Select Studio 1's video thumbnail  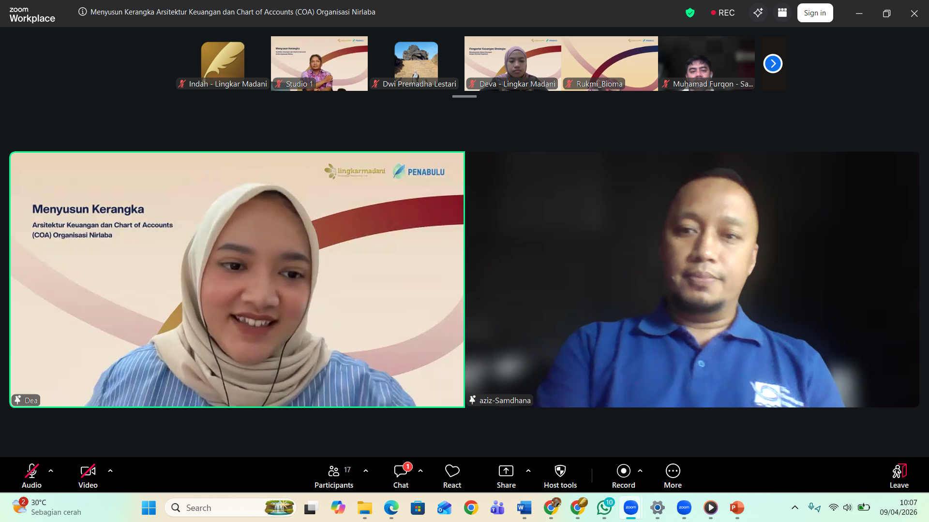point(319,63)
